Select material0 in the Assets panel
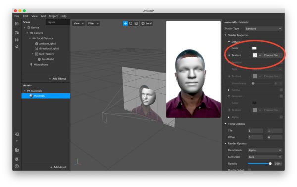Image resolution: width=297 pixels, height=187 pixels. [x=46, y=96]
